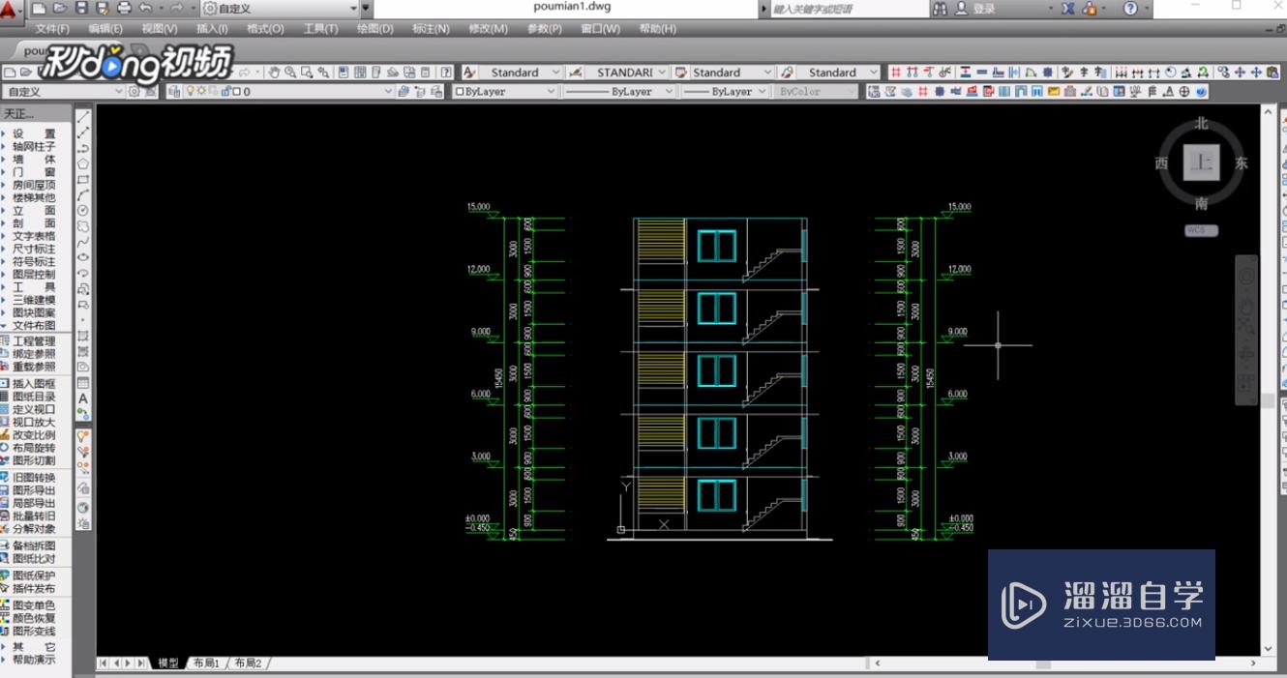The image size is (1287, 678).
Task: Click the Help question mark icon on toolbar
Action: [x=444, y=72]
